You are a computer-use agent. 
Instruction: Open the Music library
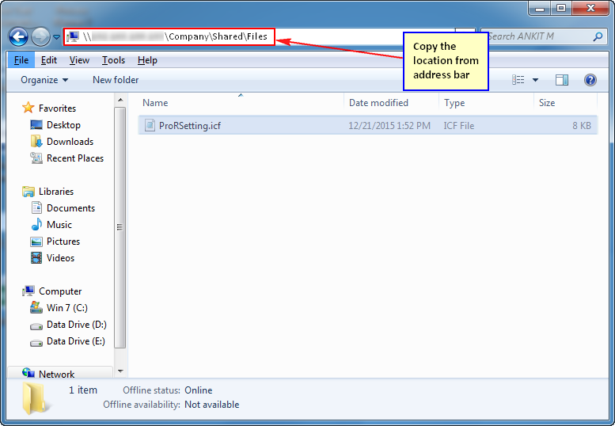point(59,225)
